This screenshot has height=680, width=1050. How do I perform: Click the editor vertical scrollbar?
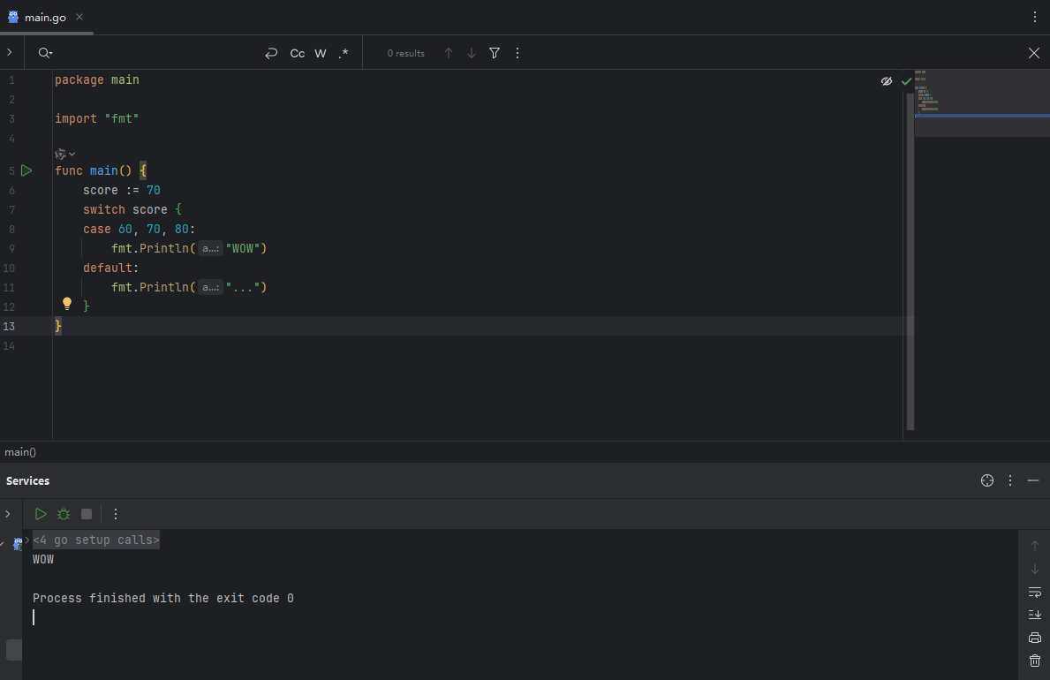pos(910,261)
